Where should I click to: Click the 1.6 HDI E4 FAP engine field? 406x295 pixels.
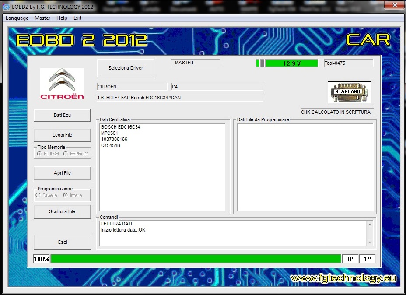coord(180,98)
